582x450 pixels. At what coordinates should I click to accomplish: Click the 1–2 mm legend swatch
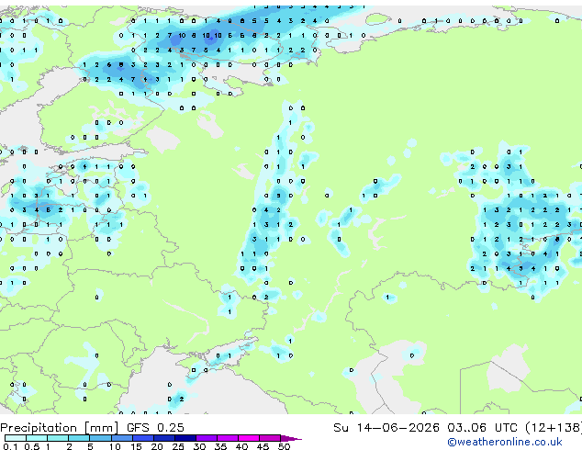(58, 438)
